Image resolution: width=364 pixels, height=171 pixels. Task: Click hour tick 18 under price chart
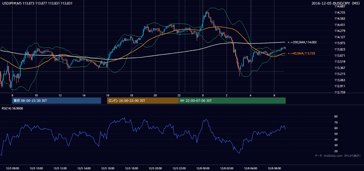[x=131, y=95]
